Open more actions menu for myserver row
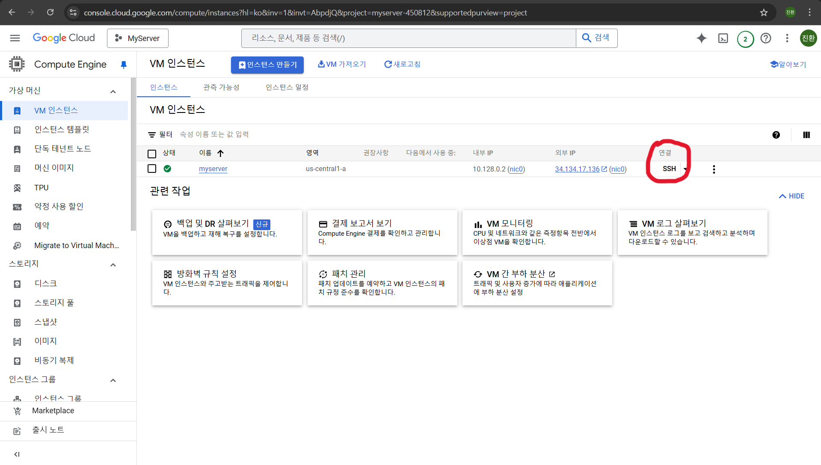 click(x=714, y=169)
